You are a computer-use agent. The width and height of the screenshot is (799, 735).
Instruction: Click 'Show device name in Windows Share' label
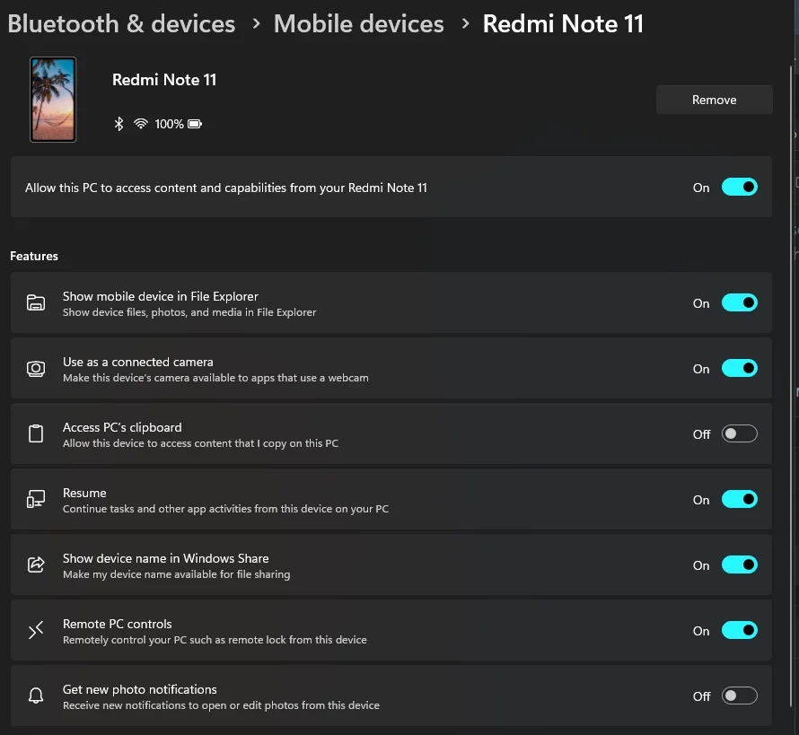(165, 558)
